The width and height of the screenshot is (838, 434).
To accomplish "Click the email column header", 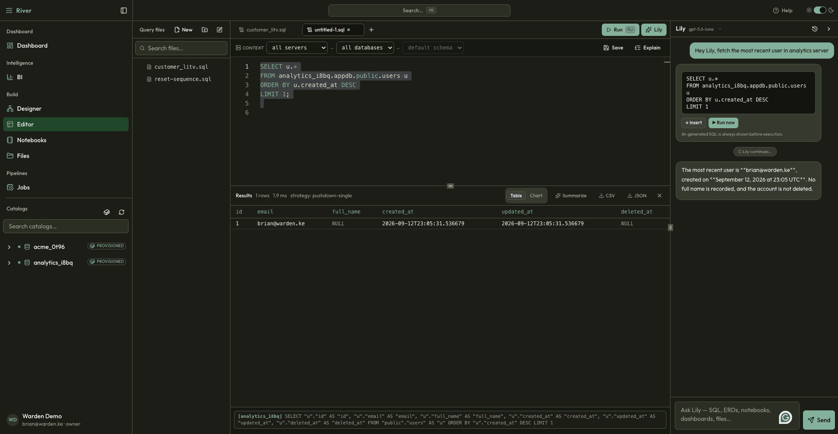I will click(265, 212).
